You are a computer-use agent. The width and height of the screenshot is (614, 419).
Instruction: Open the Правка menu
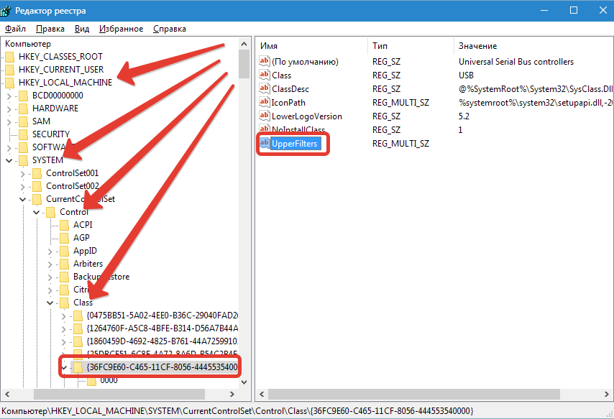point(50,29)
